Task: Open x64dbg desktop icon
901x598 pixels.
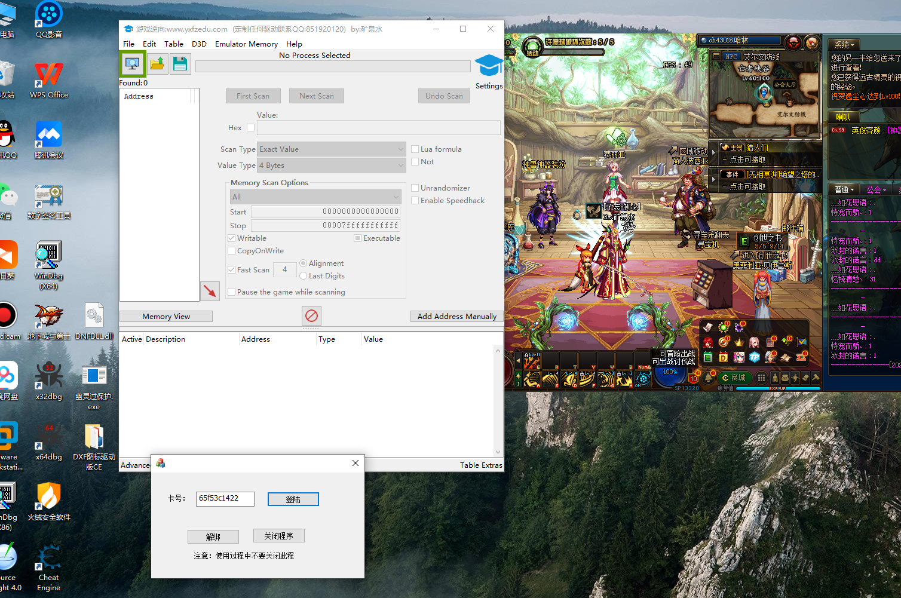Action: coord(49,442)
